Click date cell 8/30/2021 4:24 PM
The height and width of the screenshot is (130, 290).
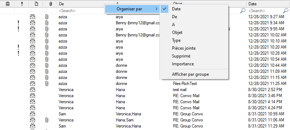(265, 108)
